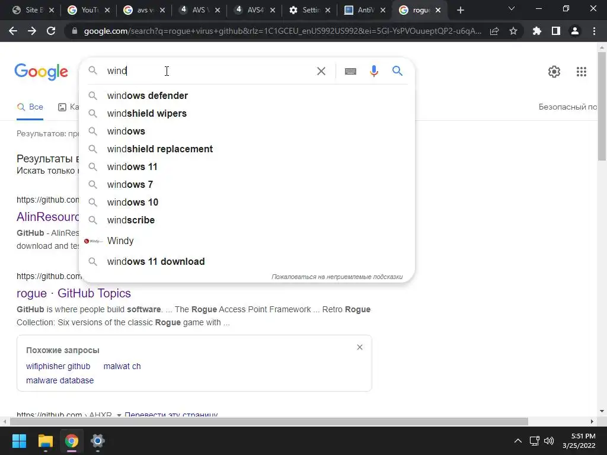Submit search with blue magnifier icon
607x455 pixels.
point(397,71)
